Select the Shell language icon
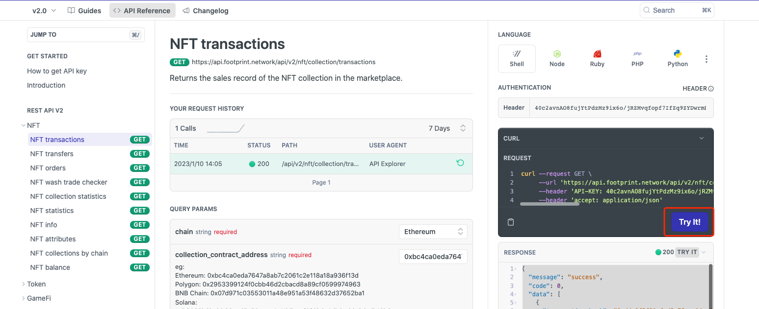The width and height of the screenshot is (759, 309). coord(517,58)
